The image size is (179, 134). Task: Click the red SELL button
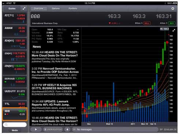pos(147,23)
